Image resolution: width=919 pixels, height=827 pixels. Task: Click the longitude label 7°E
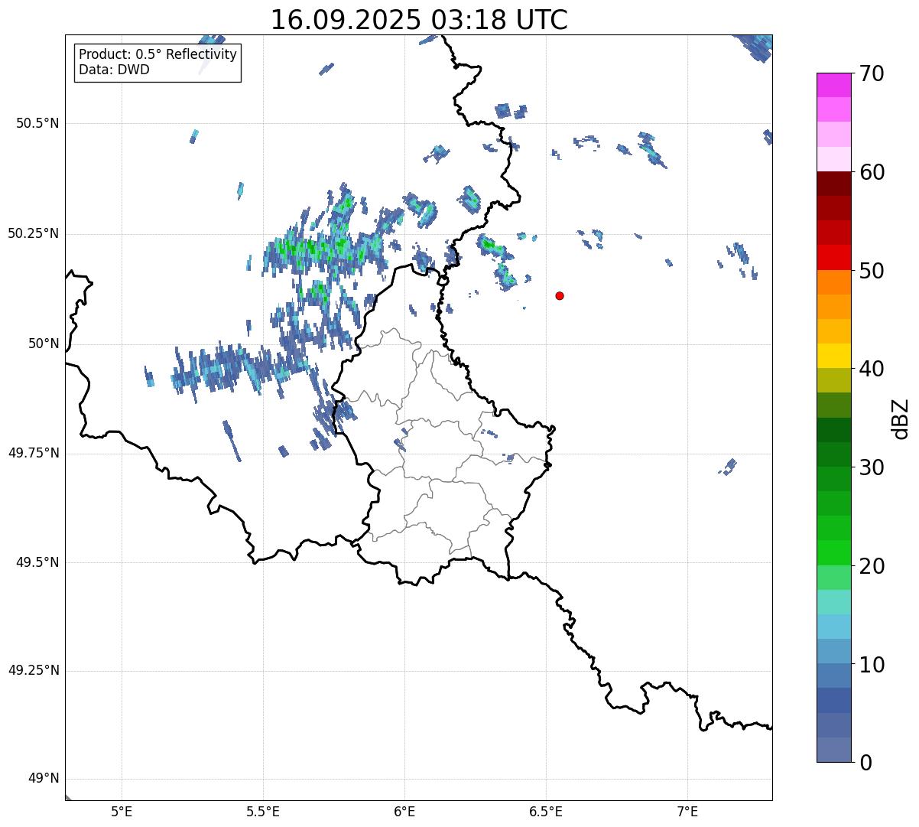click(x=687, y=812)
